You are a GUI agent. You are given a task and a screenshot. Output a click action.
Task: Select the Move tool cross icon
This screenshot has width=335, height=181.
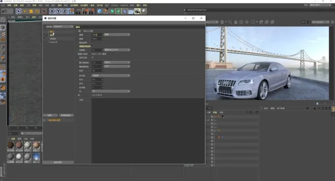click(x=24, y=11)
